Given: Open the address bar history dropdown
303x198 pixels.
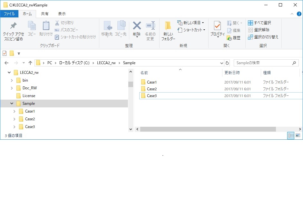Looking at the screenshot, I should (221, 63).
